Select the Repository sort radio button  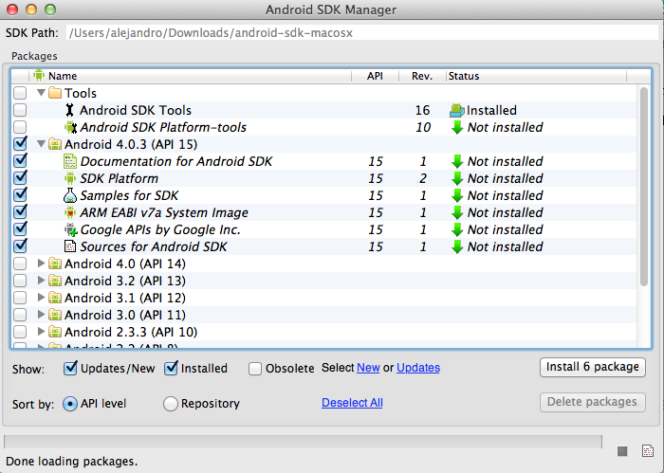click(170, 404)
